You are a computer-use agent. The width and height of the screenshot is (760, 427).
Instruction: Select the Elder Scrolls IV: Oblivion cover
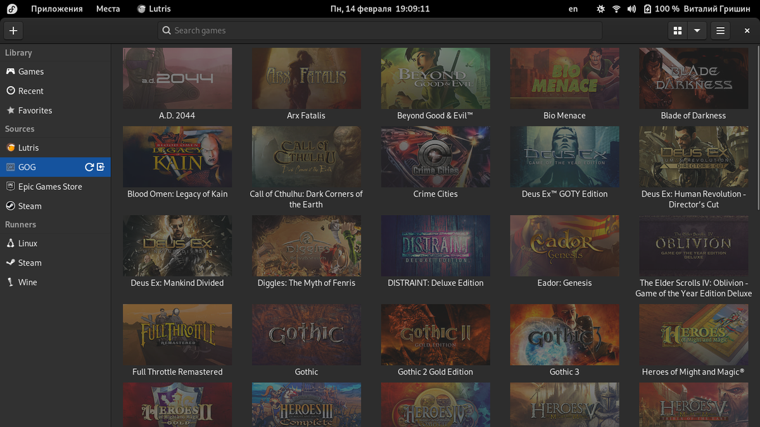coord(694,245)
